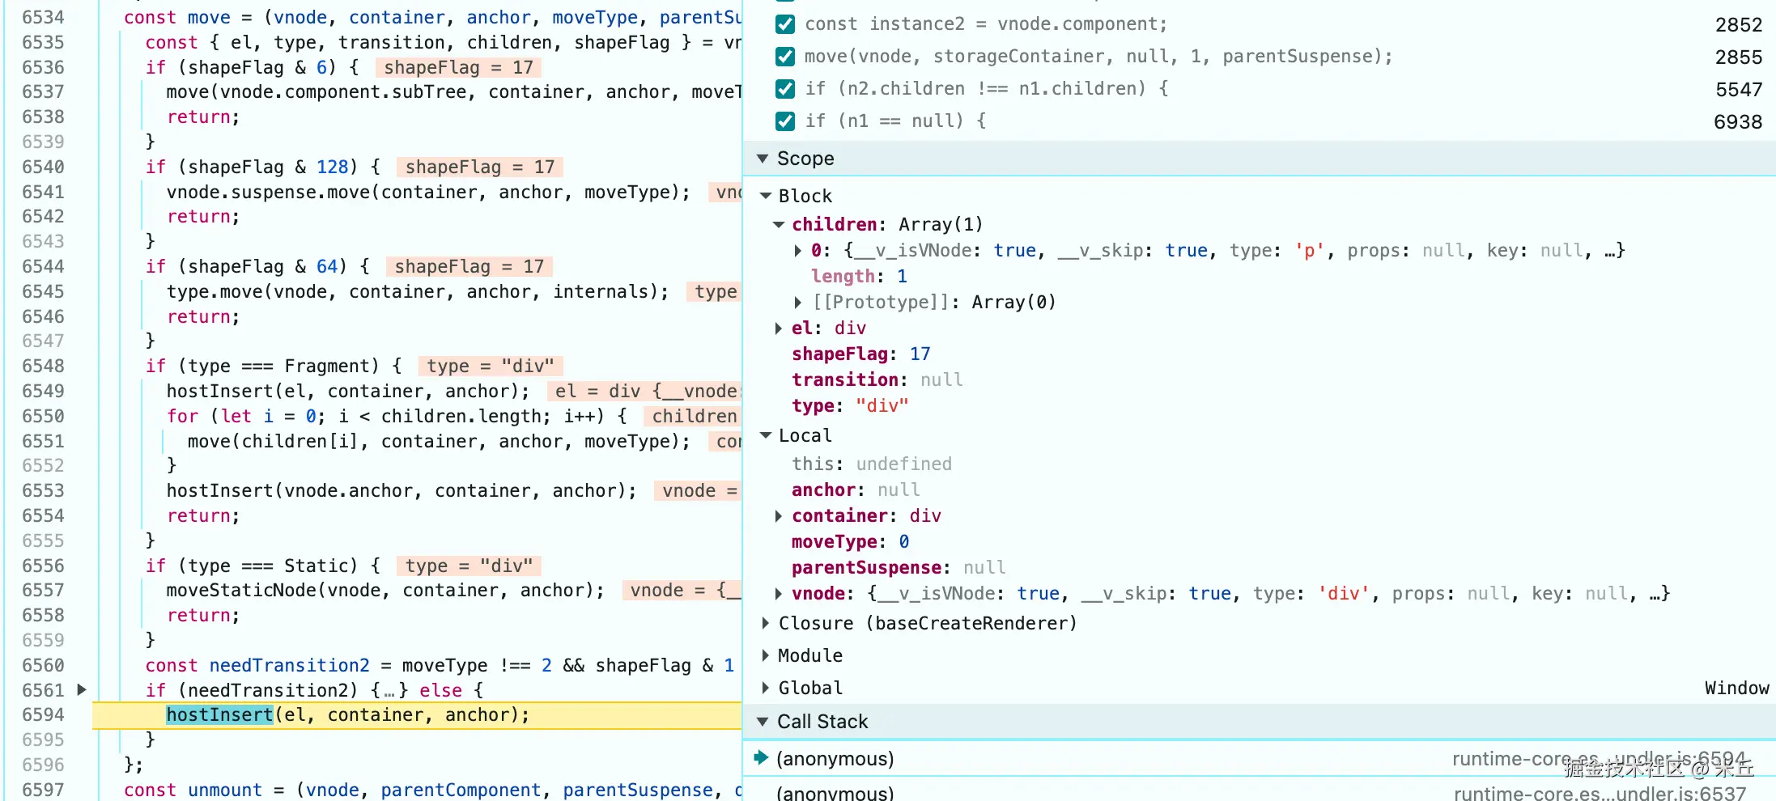Click the 'type: "div"' scope entry
1776x801 pixels.
[x=850, y=406]
